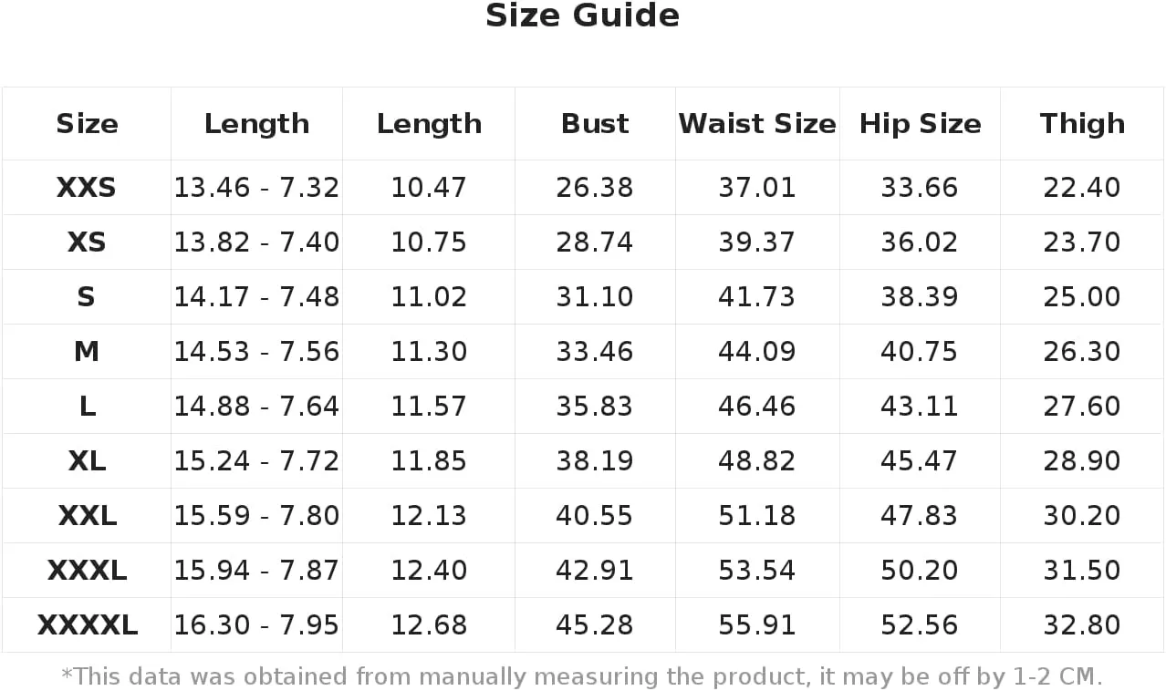Select the M size label
This screenshot has height=691, width=1166.
(87, 352)
